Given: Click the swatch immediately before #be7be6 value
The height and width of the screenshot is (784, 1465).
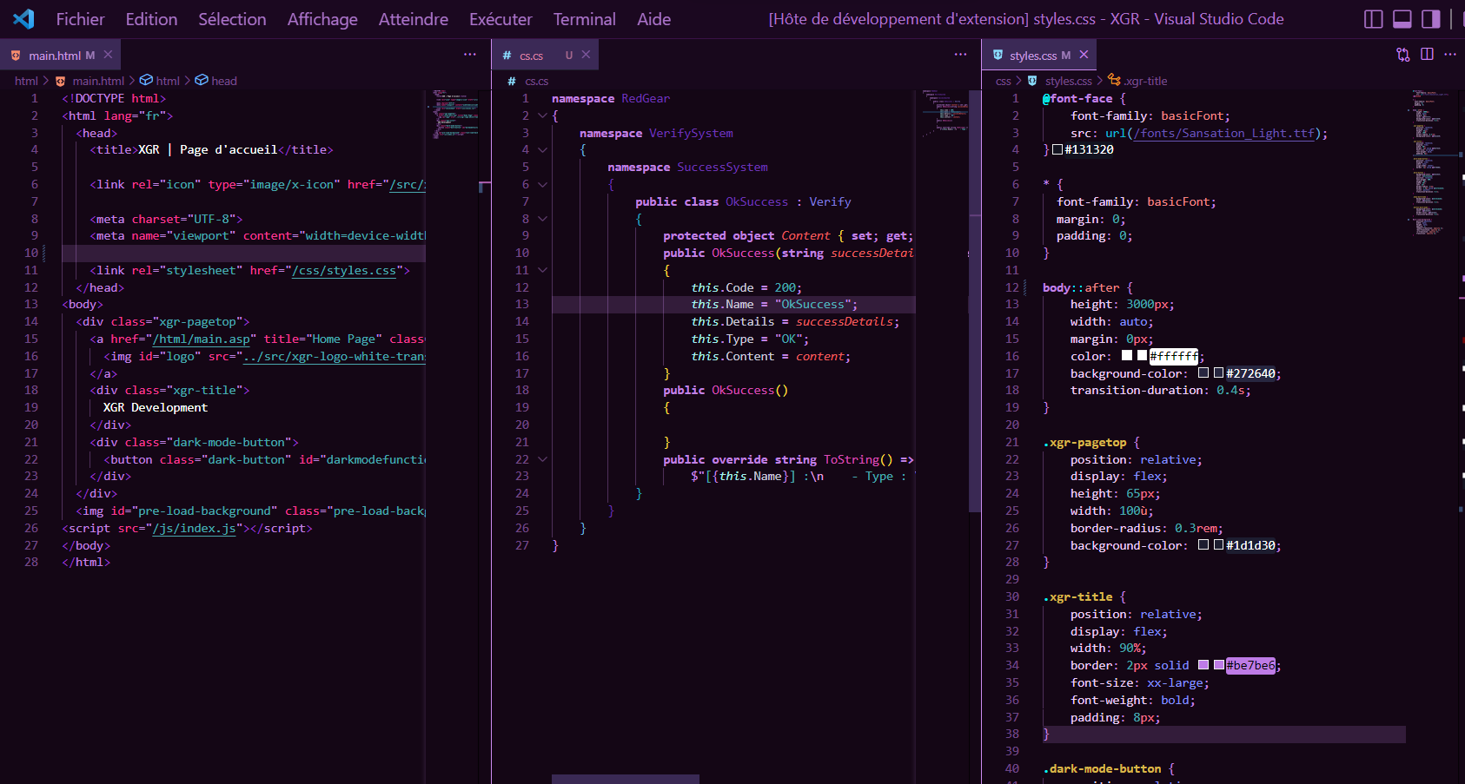Looking at the screenshot, I should (1219, 665).
